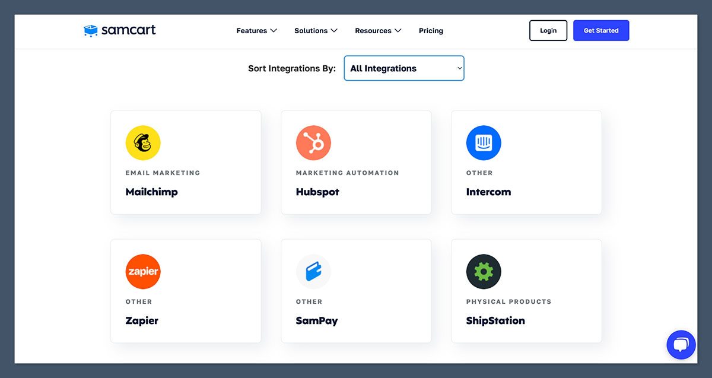This screenshot has width=712, height=378.
Task: Click the SamPay wallet icon
Action: 313,271
